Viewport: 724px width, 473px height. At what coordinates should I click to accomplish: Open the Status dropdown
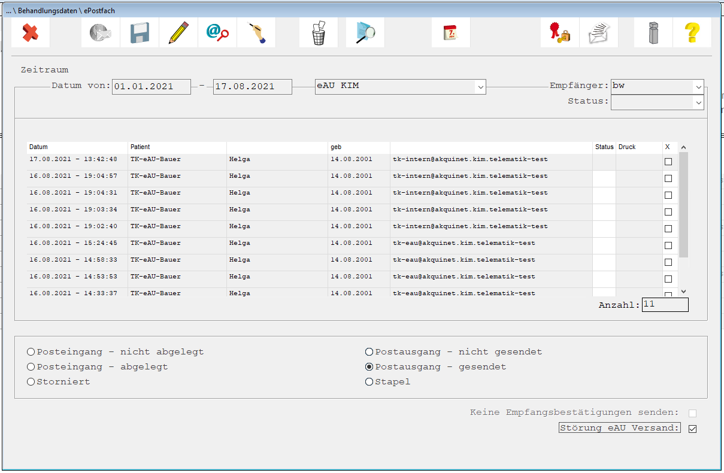pos(698,103)
